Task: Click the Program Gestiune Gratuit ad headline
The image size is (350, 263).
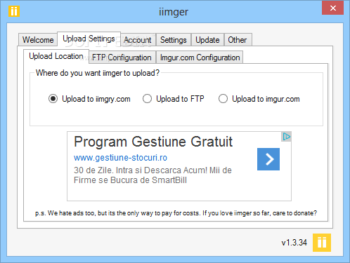Action: click(x=153, y=142)
